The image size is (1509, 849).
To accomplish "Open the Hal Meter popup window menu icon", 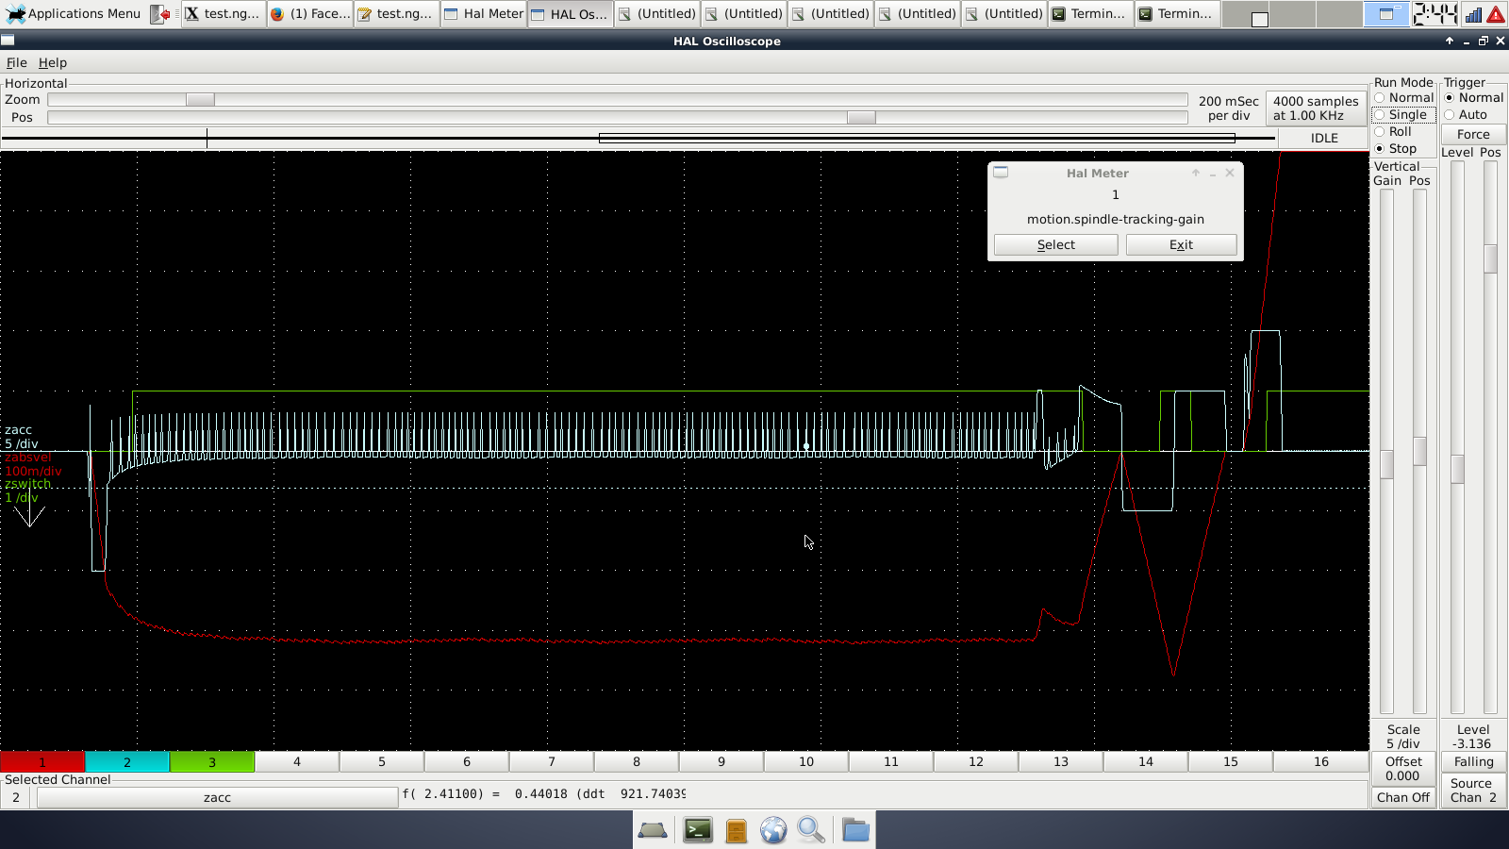I will 1002,173.
